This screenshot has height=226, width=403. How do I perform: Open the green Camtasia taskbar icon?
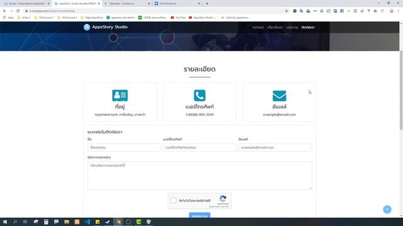point(139,222)
